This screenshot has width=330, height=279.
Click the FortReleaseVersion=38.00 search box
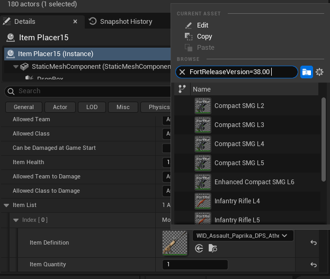point(237,72)
